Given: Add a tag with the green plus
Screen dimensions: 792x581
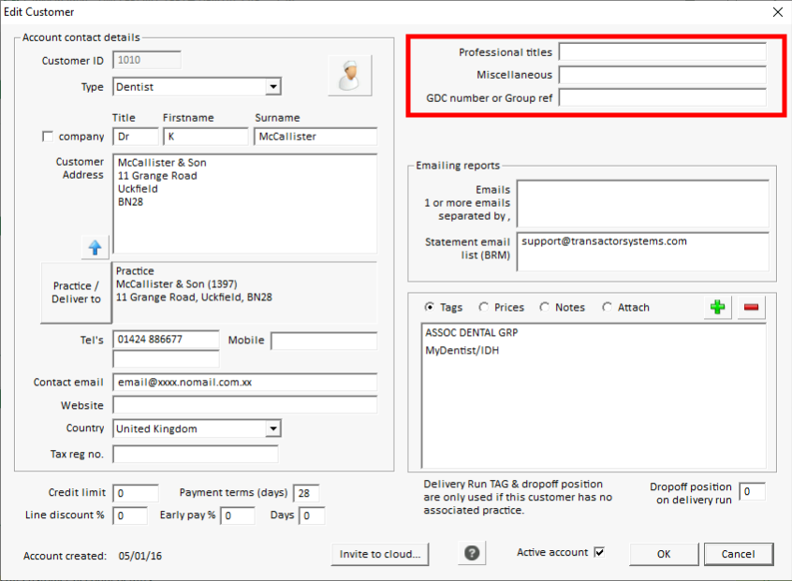Looking at the screenshot, I should 718,308.
